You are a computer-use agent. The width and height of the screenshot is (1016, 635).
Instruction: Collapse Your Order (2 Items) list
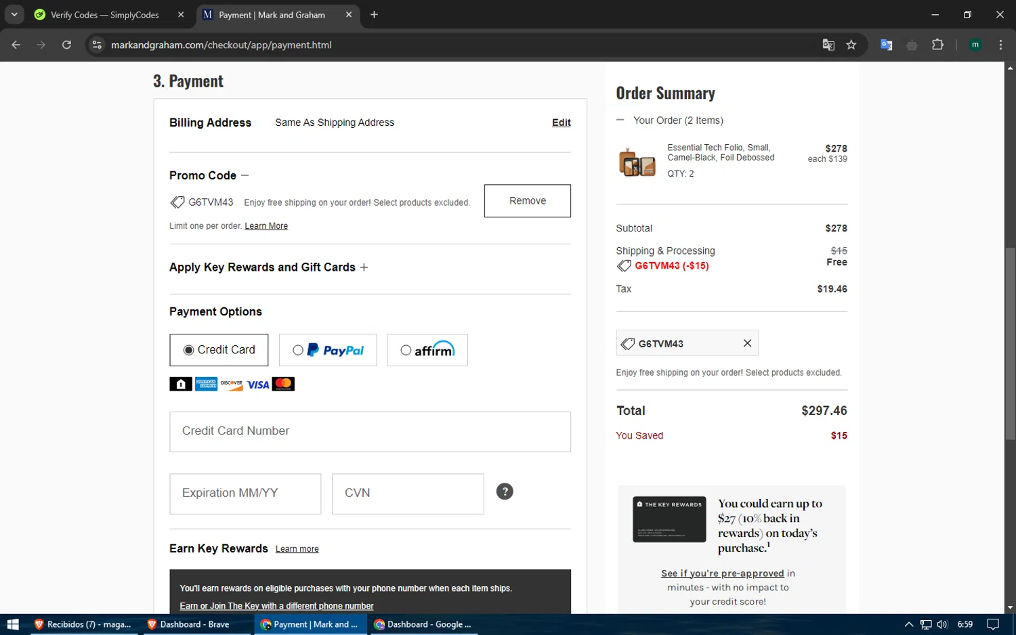coord(620,120)
